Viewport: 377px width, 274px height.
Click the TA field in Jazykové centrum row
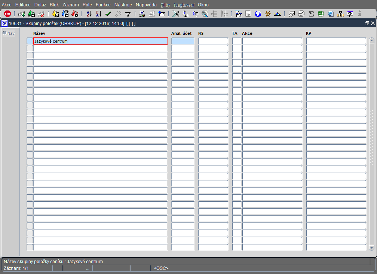(x=237, y=41)
